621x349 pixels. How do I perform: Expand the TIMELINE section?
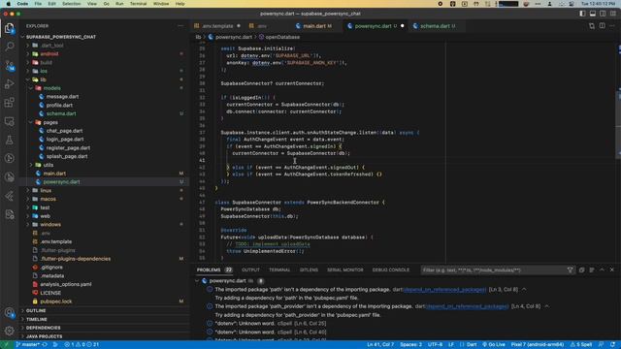[x=37, y=319]
